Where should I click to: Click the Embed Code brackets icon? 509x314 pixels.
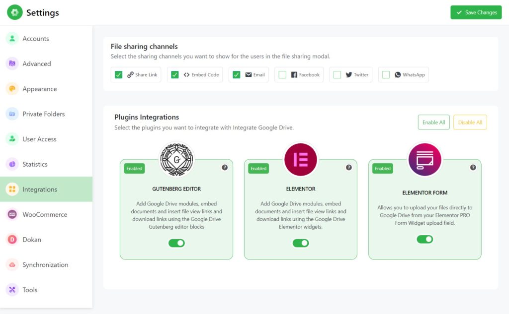[x=186, y=74]
